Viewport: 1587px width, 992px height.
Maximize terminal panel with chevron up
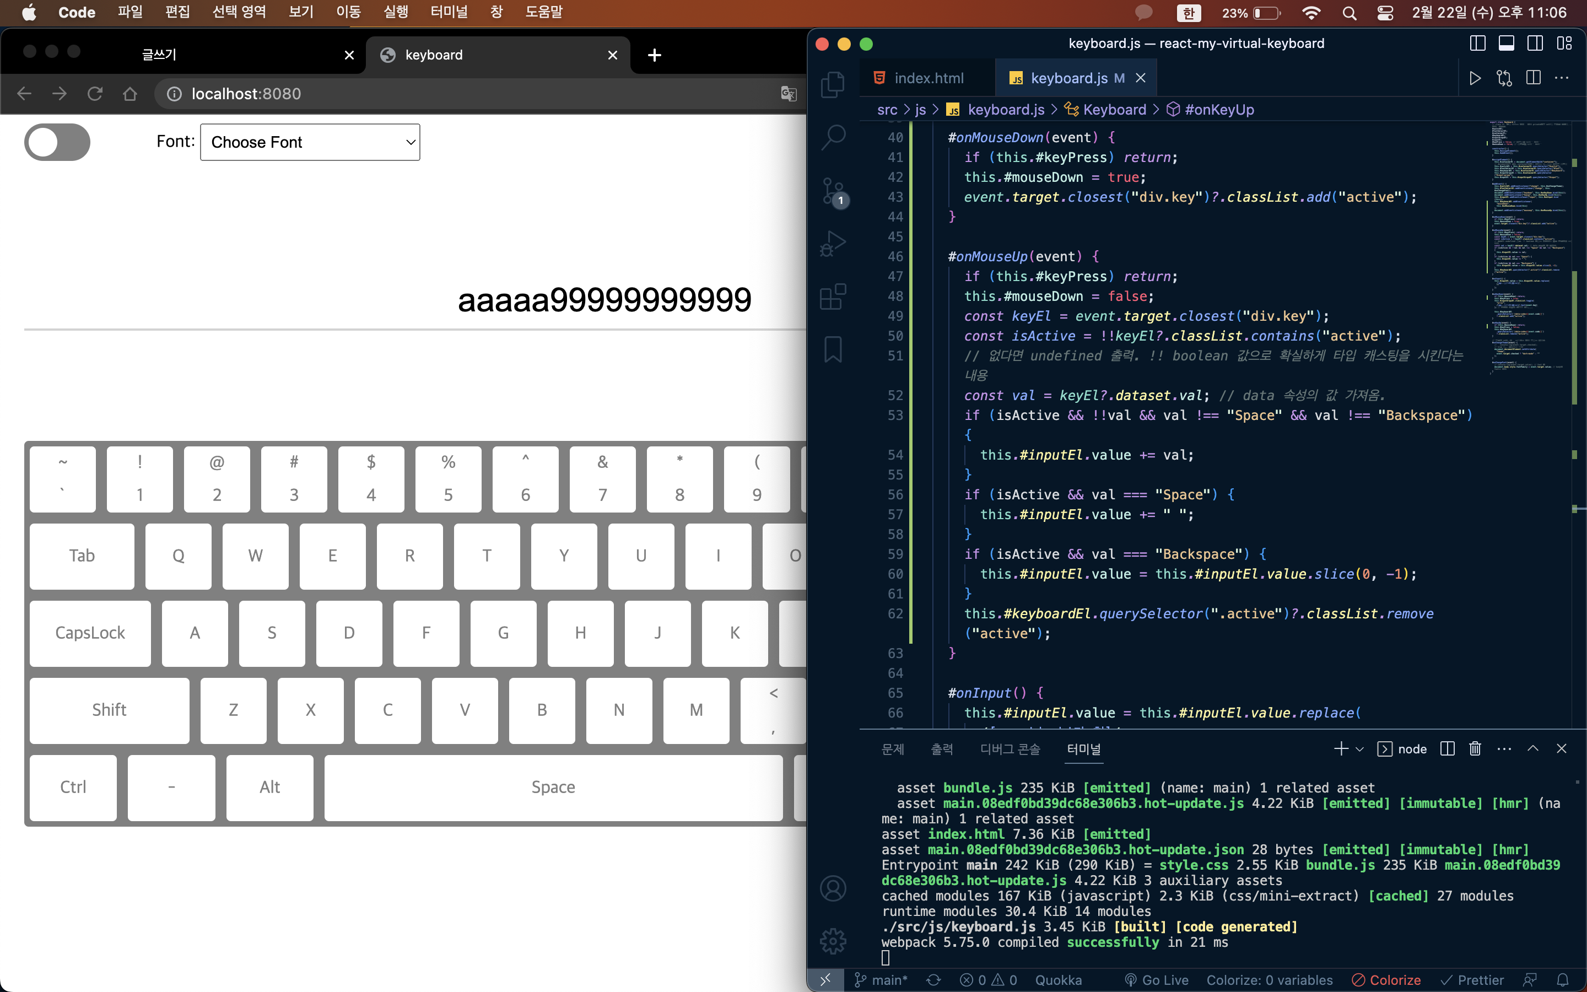pos(1532,748)
